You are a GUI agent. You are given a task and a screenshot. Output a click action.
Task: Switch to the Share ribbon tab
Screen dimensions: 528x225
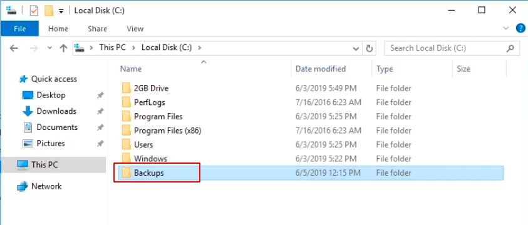pos(97,29)
